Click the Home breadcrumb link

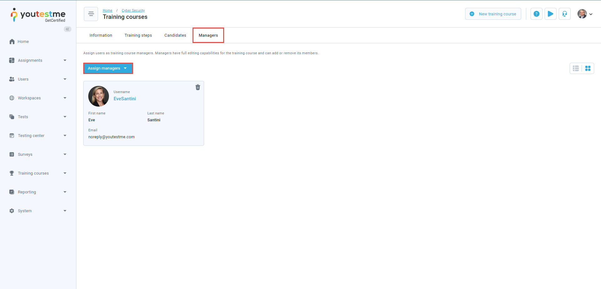107,10
